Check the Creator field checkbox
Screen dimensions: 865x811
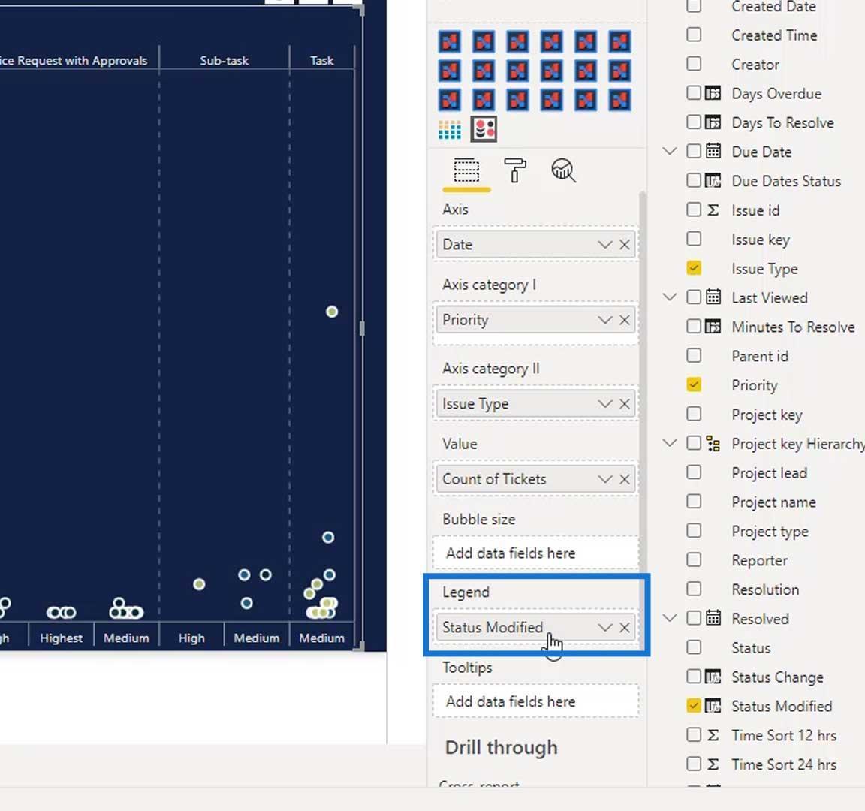pyautogui.click(x=694, y=63)
